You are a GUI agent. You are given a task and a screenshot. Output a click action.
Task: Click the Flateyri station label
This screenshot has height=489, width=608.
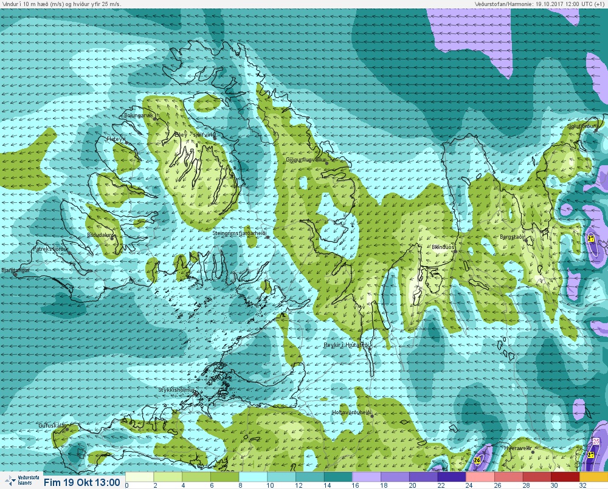[116, 138]
